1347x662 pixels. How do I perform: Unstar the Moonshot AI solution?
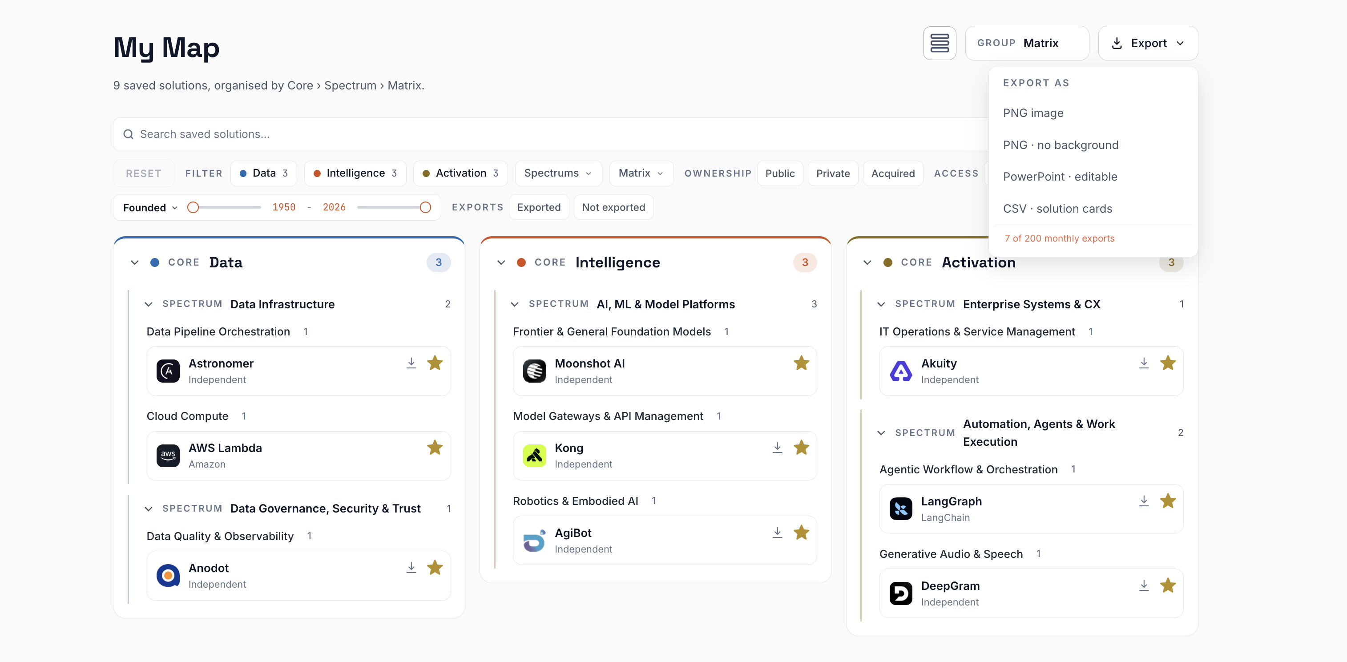click(801, 363)
